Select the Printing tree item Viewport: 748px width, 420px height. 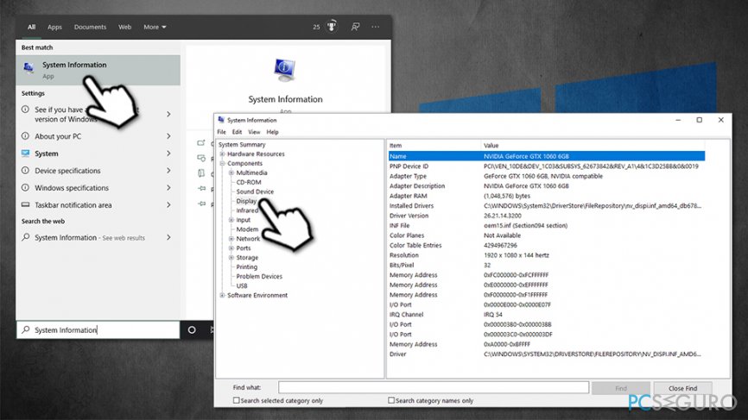[247, 266]
